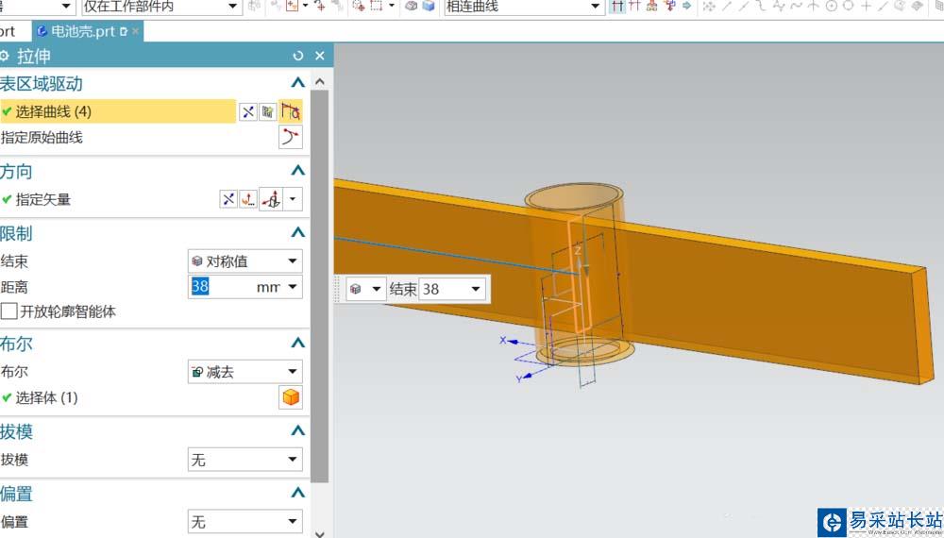Viewport: 944px width, 538px height.
Task: Enable the 开放轮廓智能体 checkbox
Action: pyautogui.click(x=8, y=311)
